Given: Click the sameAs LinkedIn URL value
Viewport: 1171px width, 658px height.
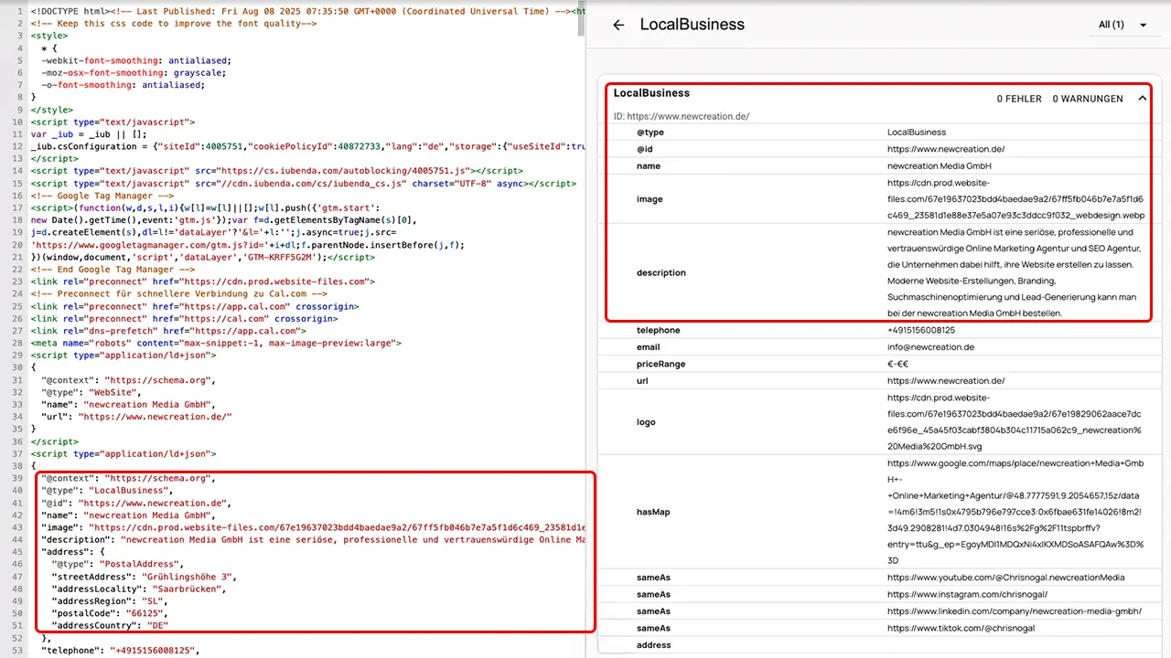Looking at the screenshot, I should pos(1015,611).
